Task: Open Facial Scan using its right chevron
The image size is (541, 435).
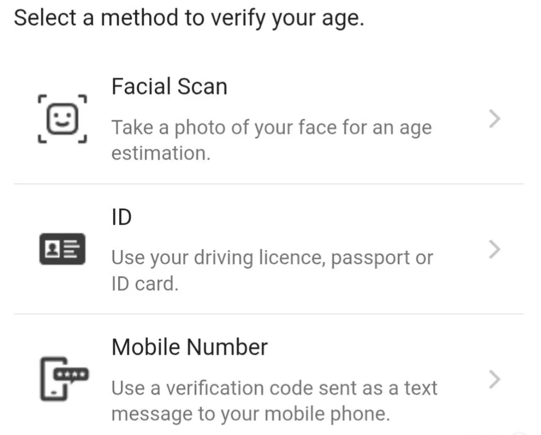Action: pos(494,119)
